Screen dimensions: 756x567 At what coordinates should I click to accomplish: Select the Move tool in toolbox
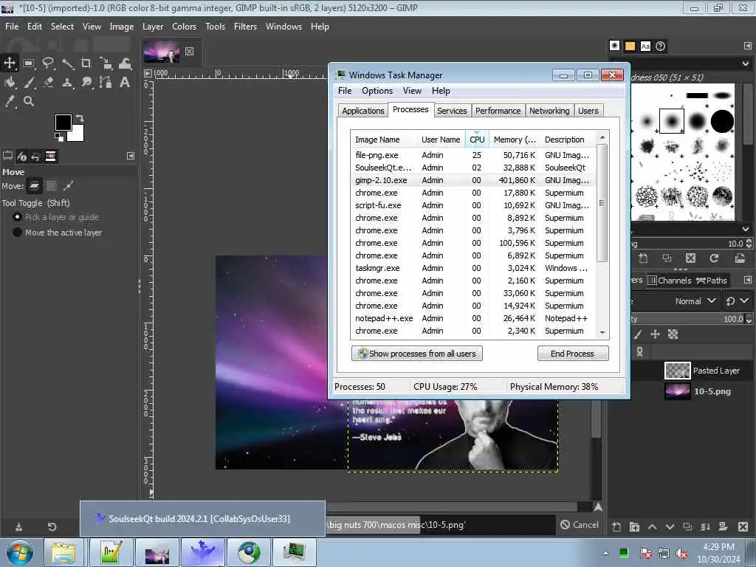coord(10,63)
